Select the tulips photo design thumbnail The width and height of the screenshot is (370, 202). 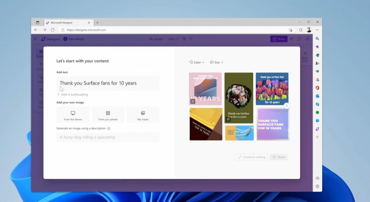pyautogui.click(x=272, y=89)
